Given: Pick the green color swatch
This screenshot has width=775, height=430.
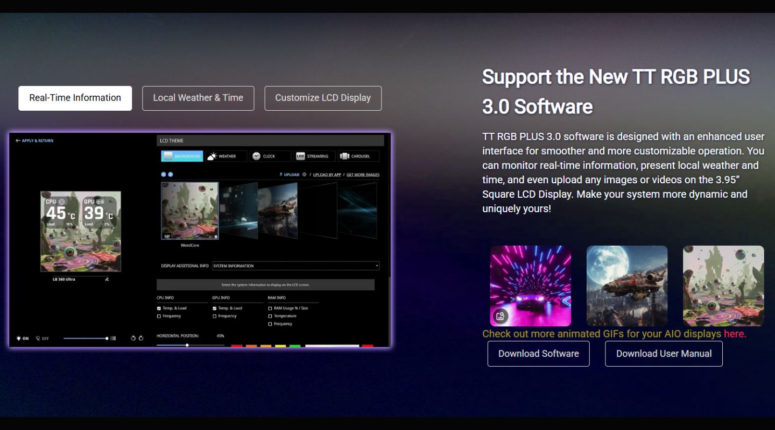Looking at the screenshot, I should pos(295,346).
